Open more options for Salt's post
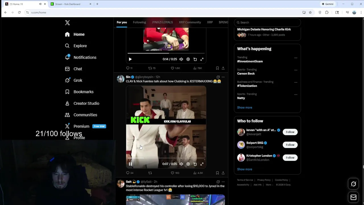The image size is (364, 205). [x=223, y=182]
